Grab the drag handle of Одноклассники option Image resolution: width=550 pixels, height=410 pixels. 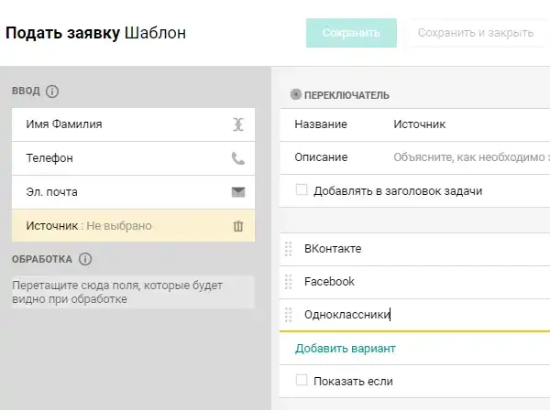[x=289, y=315]
